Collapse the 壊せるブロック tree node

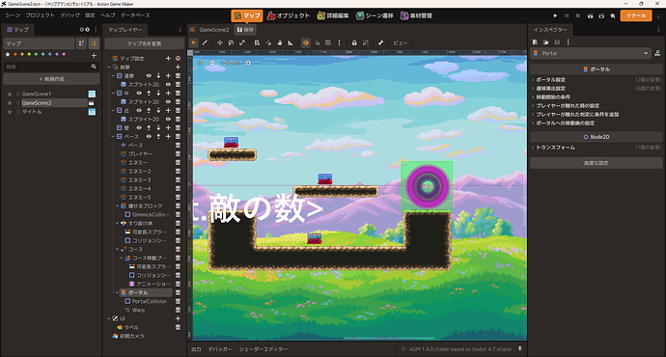pyautogui.click(x=118, y=206)
